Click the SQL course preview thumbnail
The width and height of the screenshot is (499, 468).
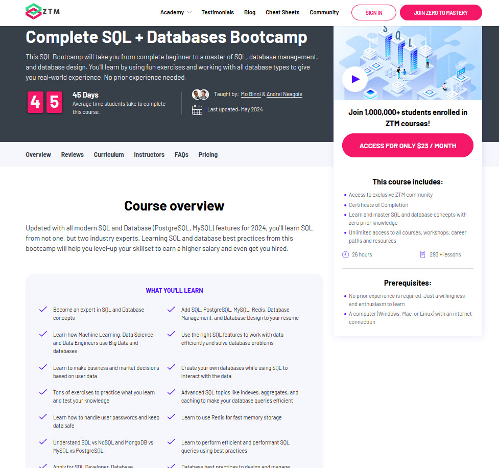408,63
